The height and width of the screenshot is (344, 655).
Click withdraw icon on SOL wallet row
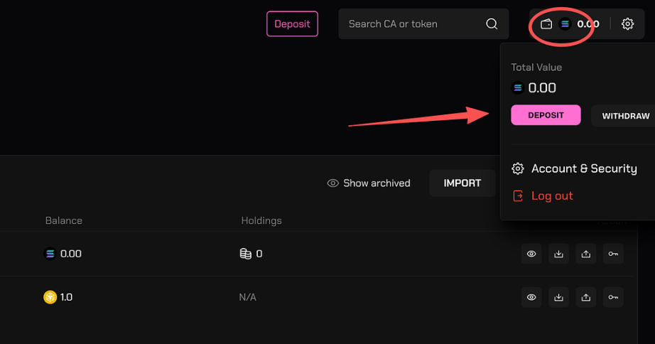[586, 254]
